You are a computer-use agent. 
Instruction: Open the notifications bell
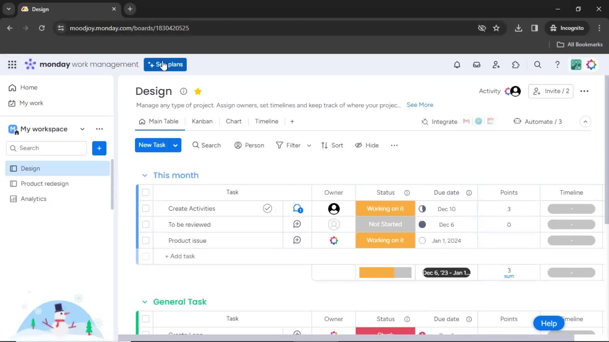tap(457, 65)
